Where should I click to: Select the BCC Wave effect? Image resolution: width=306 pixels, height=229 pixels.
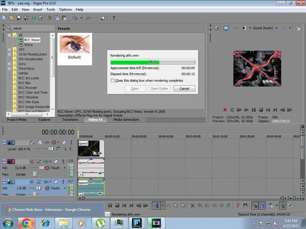coord(32,40)
